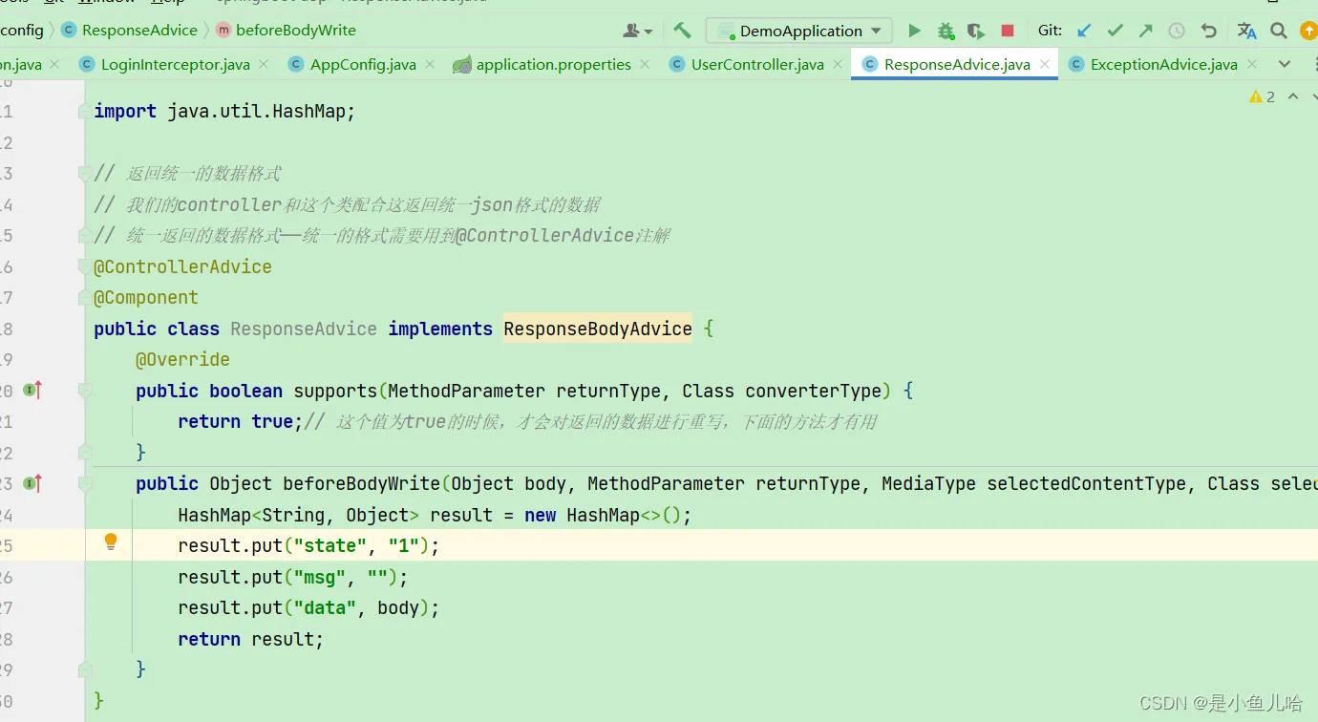The height and width of the screenshot is (722, 1318).
Task: Show quick-fix light bulb on line 25
Action: click(x=111, y=542)
